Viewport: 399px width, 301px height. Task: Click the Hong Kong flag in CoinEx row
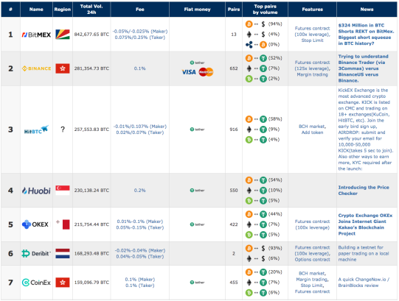(x=63, y=283)
